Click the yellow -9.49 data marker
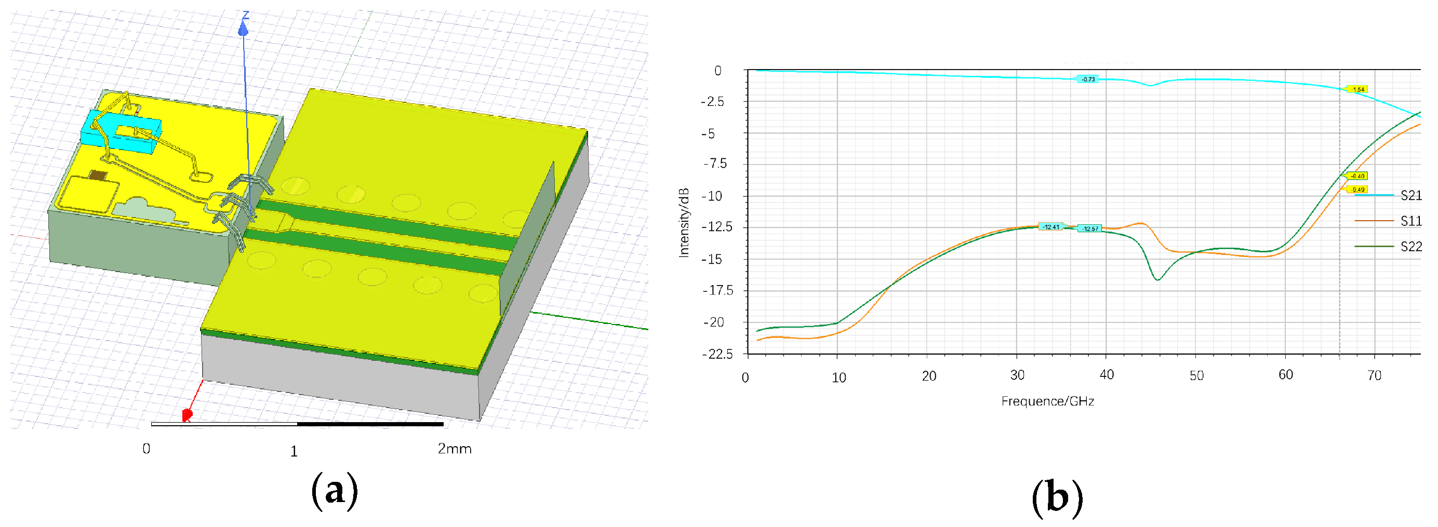 [x=1357, y=190]
